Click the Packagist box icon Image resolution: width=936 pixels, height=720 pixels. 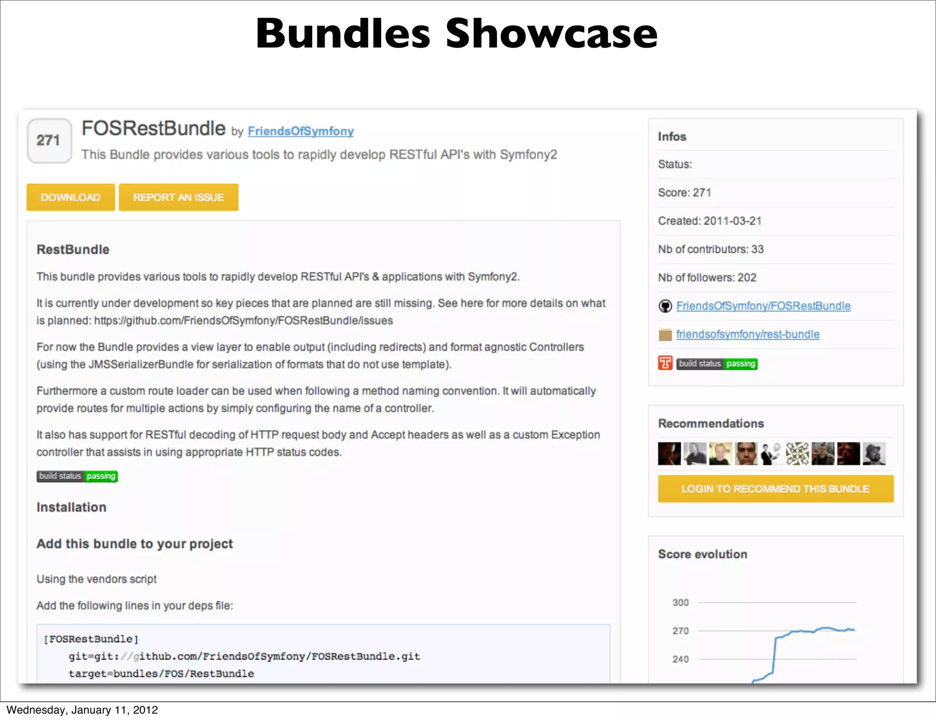pyautogui.click(x=665, y=335)
